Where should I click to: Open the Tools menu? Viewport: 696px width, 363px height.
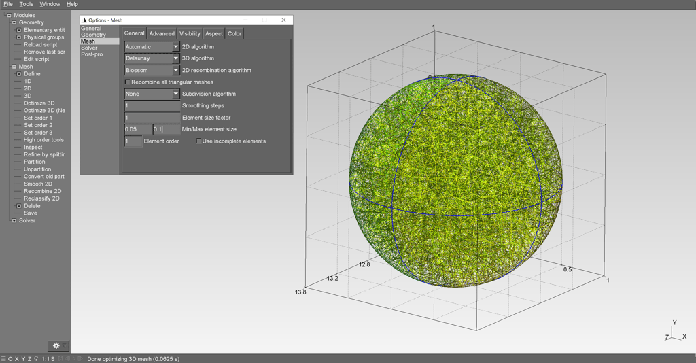click(x=26, y=4)
